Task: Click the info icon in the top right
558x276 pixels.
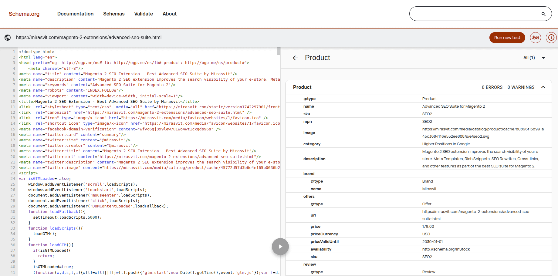Action: (551, 37)
